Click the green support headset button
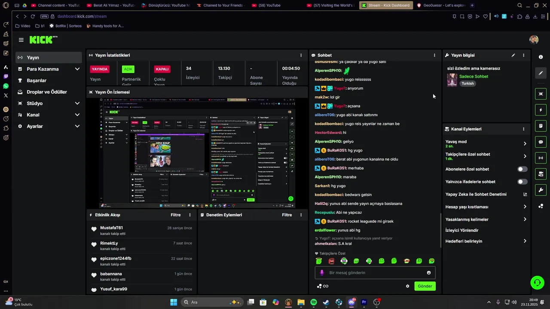The width and height of the screenshot is (550, 309). click(x=537, y=282)
